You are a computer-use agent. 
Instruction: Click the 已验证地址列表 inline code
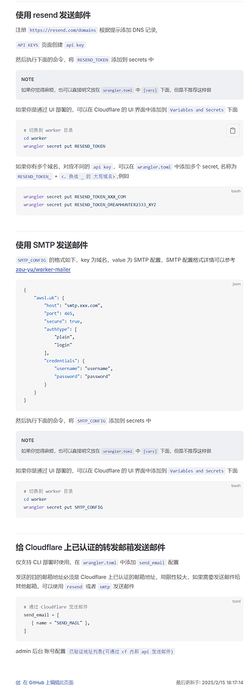(121, 651)
